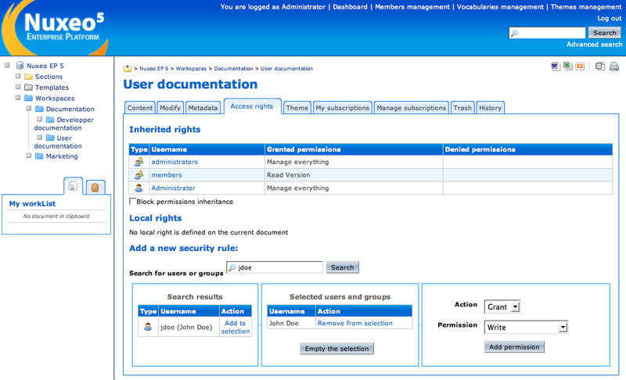The image size is (626, 380).
Task: Click the printer icon
Action: tap(613, 66)
